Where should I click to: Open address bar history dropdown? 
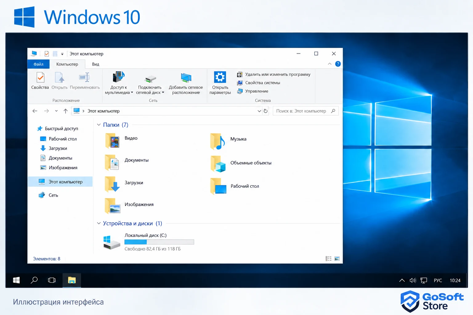[259, 111]
